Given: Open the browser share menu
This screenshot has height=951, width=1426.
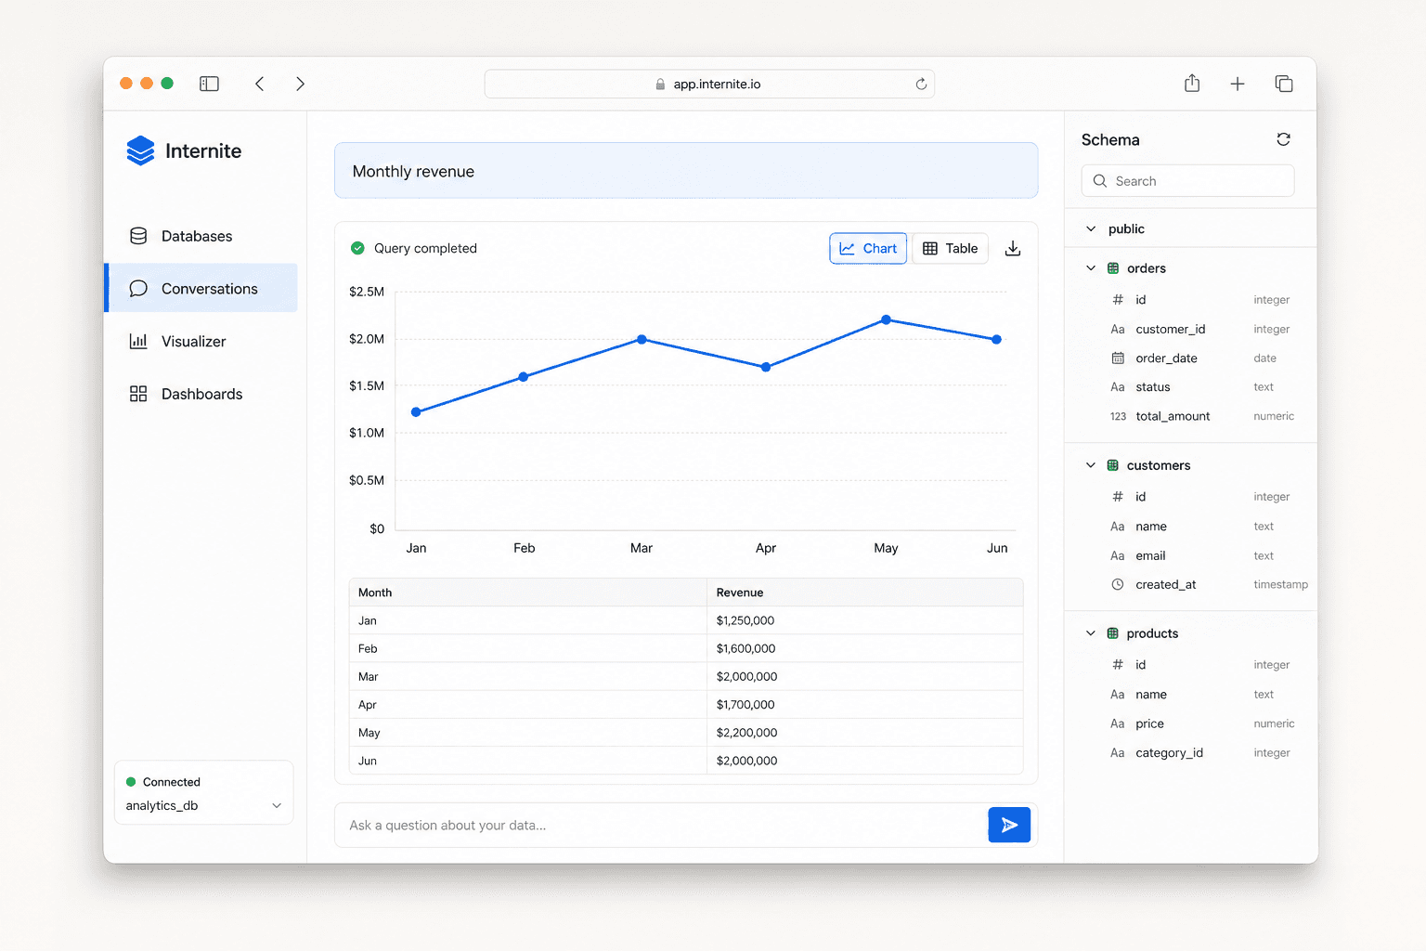Looking at the screenshot, I should tap(1192, 84).
